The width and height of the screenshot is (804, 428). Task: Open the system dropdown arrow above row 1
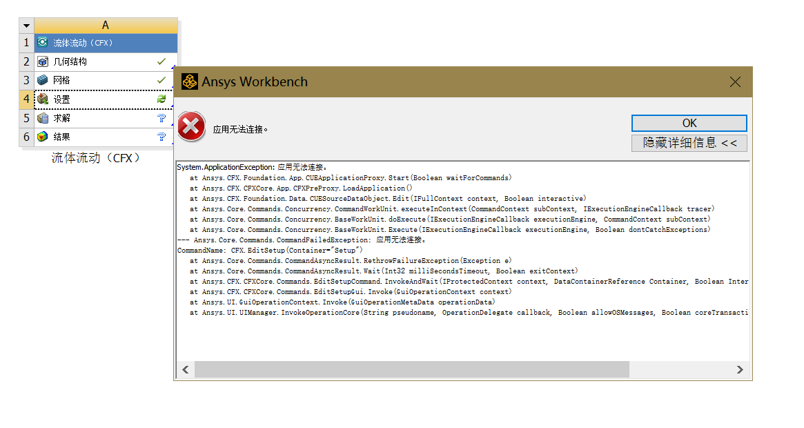tap(27, 25)
